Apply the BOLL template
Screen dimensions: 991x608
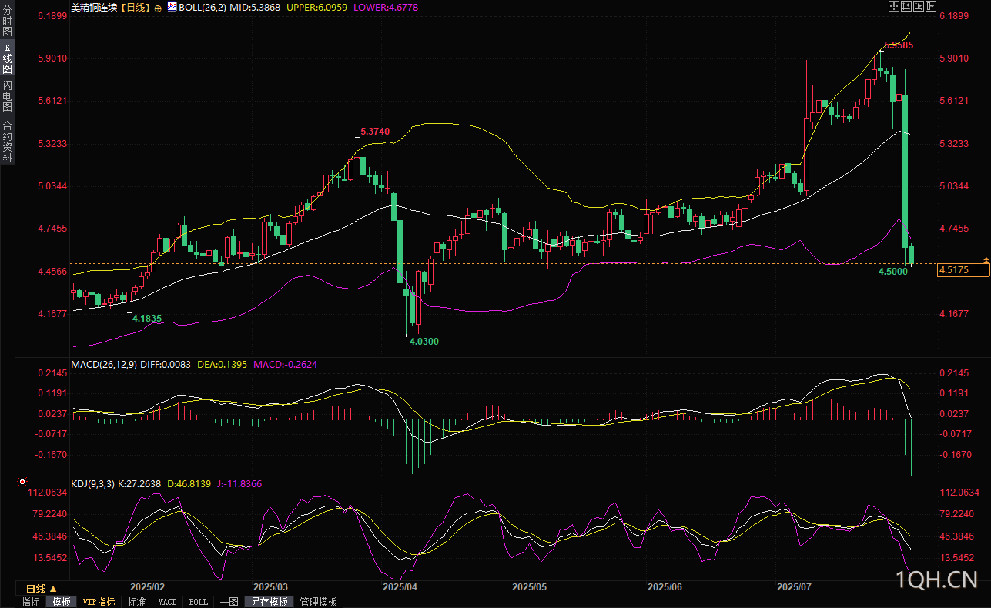tap(198, 602)
